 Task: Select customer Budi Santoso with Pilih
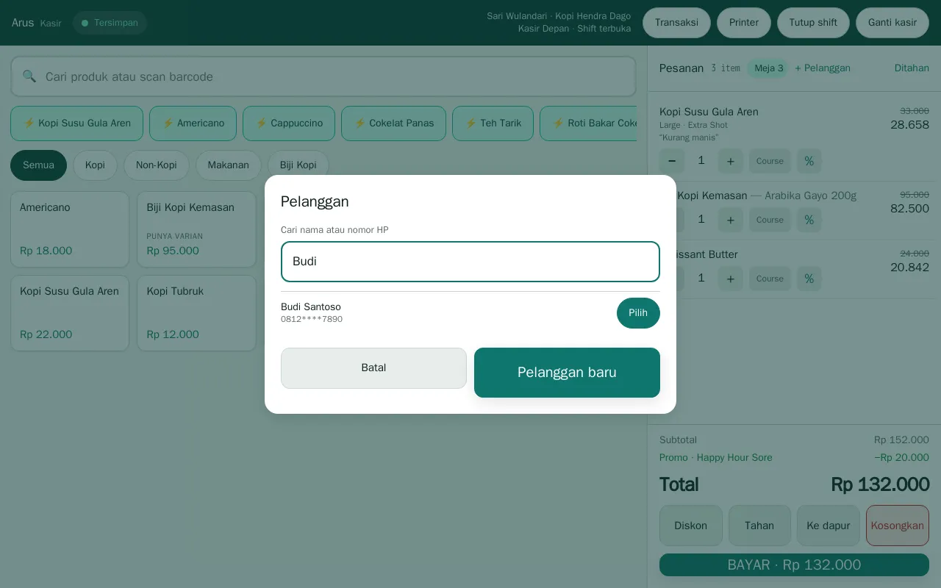tap(638, 313)
